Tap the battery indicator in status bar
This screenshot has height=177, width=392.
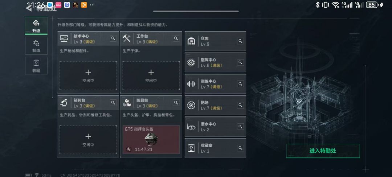372,5
